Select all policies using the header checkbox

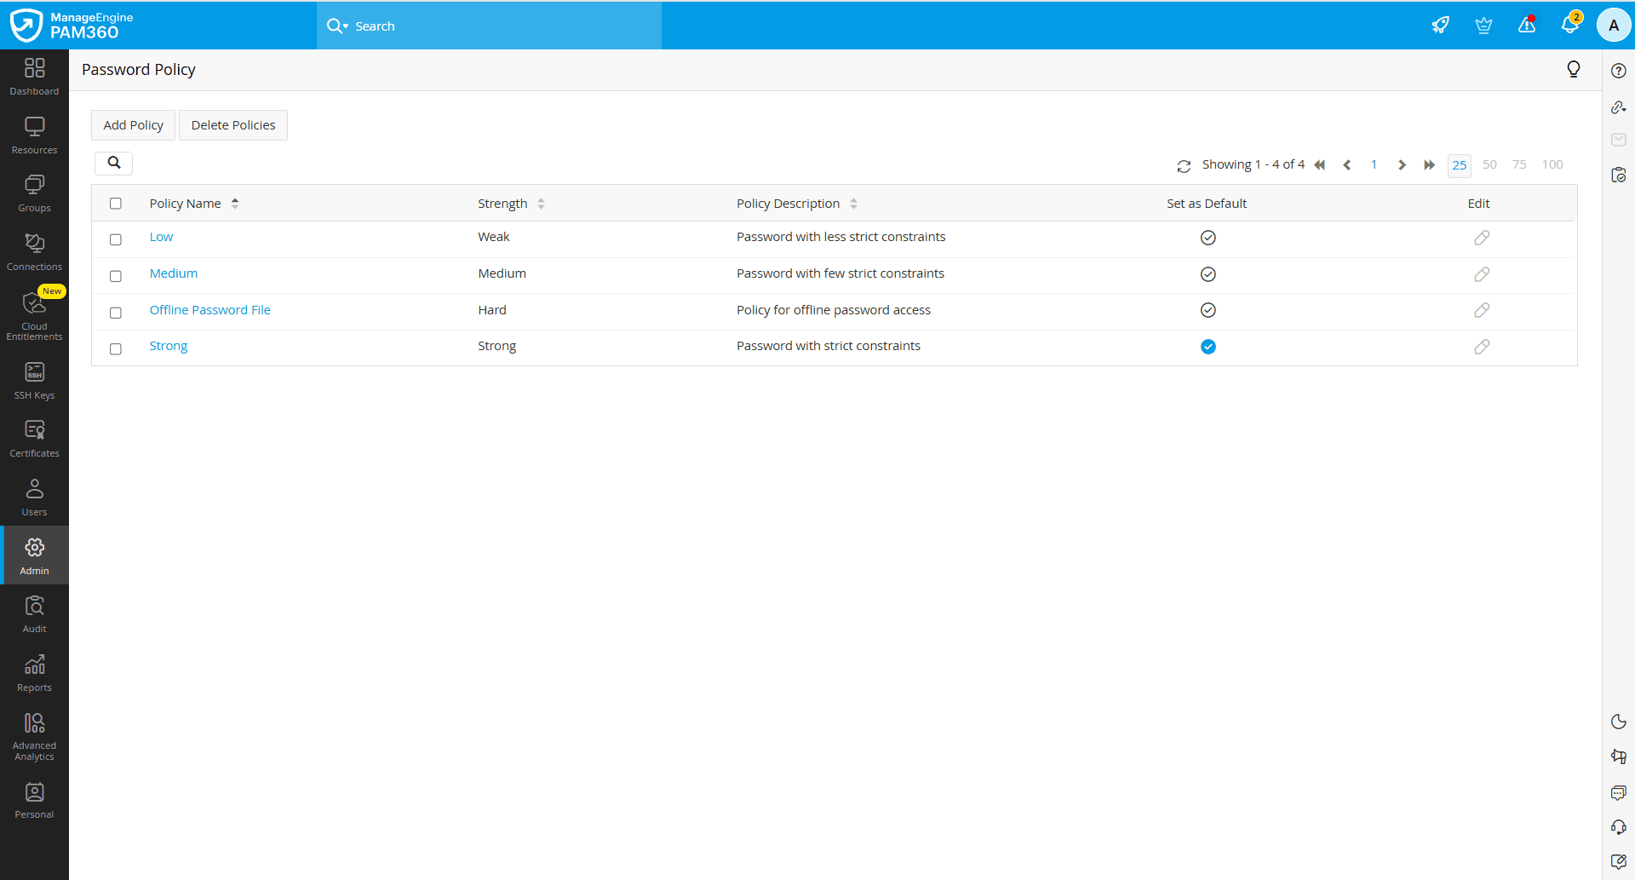(116, 203)
